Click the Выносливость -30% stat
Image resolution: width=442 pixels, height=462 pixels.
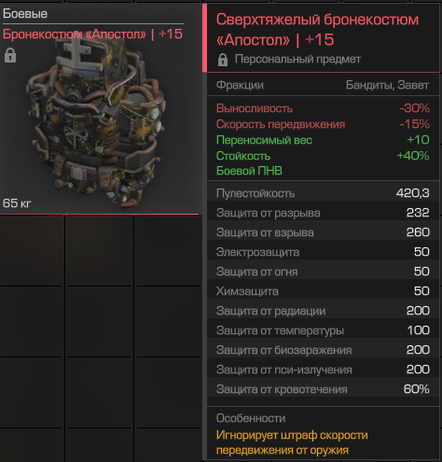tap(323, 108)
